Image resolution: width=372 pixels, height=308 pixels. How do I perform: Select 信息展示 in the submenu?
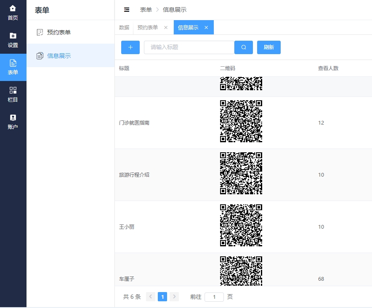[x=59, y=56]
